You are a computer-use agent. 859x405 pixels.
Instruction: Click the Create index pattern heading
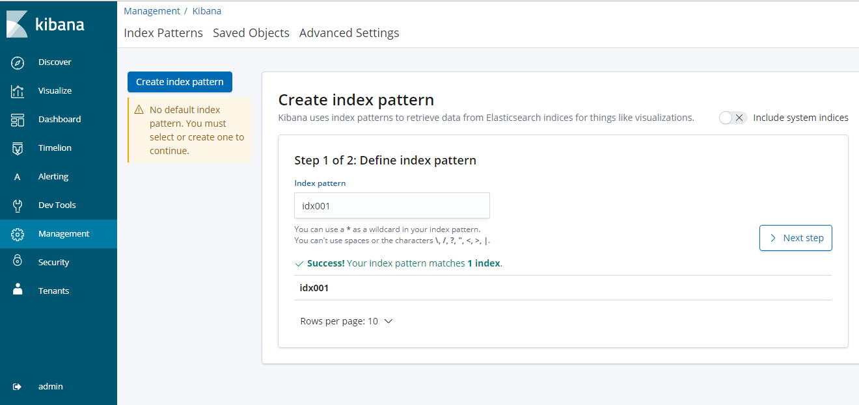356,100
